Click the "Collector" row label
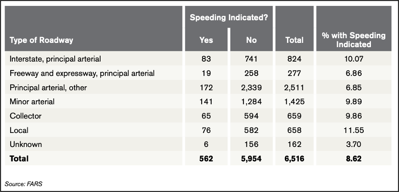The width and height of the screenshot is (399, 192). pyautogui.click(x=25, y=116)
